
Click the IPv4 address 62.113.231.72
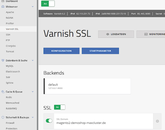point(83,14)
